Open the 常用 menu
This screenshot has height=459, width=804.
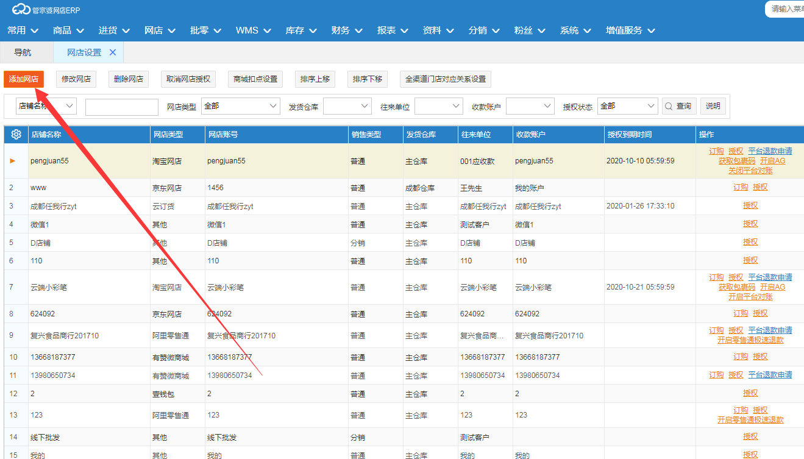point(23,30)
